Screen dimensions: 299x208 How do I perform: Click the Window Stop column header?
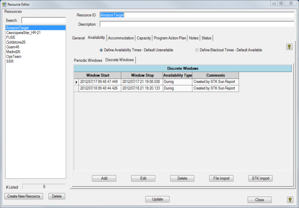coord(142,75)
